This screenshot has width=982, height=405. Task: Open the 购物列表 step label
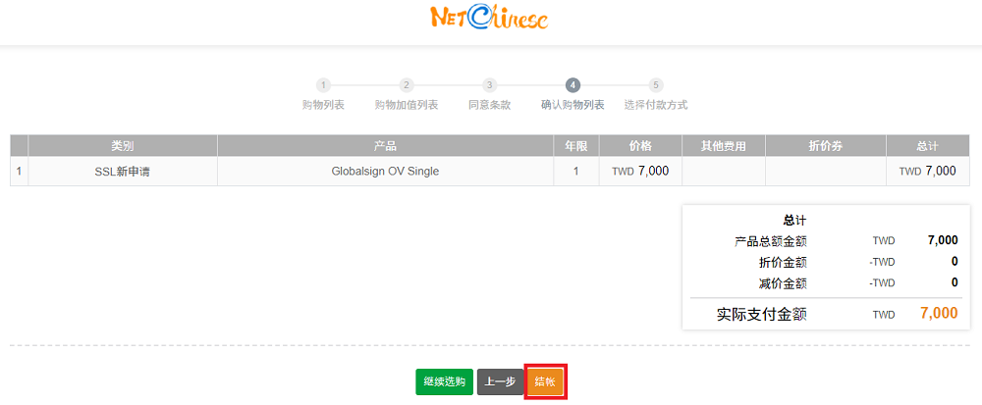[323, 105]
